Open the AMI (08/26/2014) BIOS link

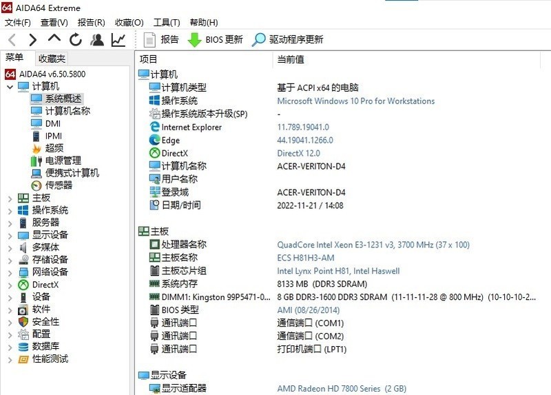pyautogui.click(x=308, y=310)
